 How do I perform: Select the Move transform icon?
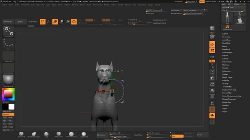[55, 21]
